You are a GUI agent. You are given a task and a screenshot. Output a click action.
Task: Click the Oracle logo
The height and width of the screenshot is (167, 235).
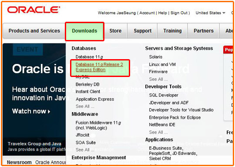tap(34, 10)
